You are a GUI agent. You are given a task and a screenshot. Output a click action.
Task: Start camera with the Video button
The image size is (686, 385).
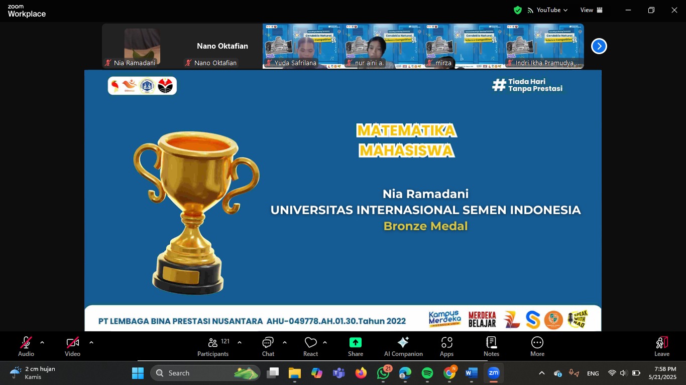72,346
